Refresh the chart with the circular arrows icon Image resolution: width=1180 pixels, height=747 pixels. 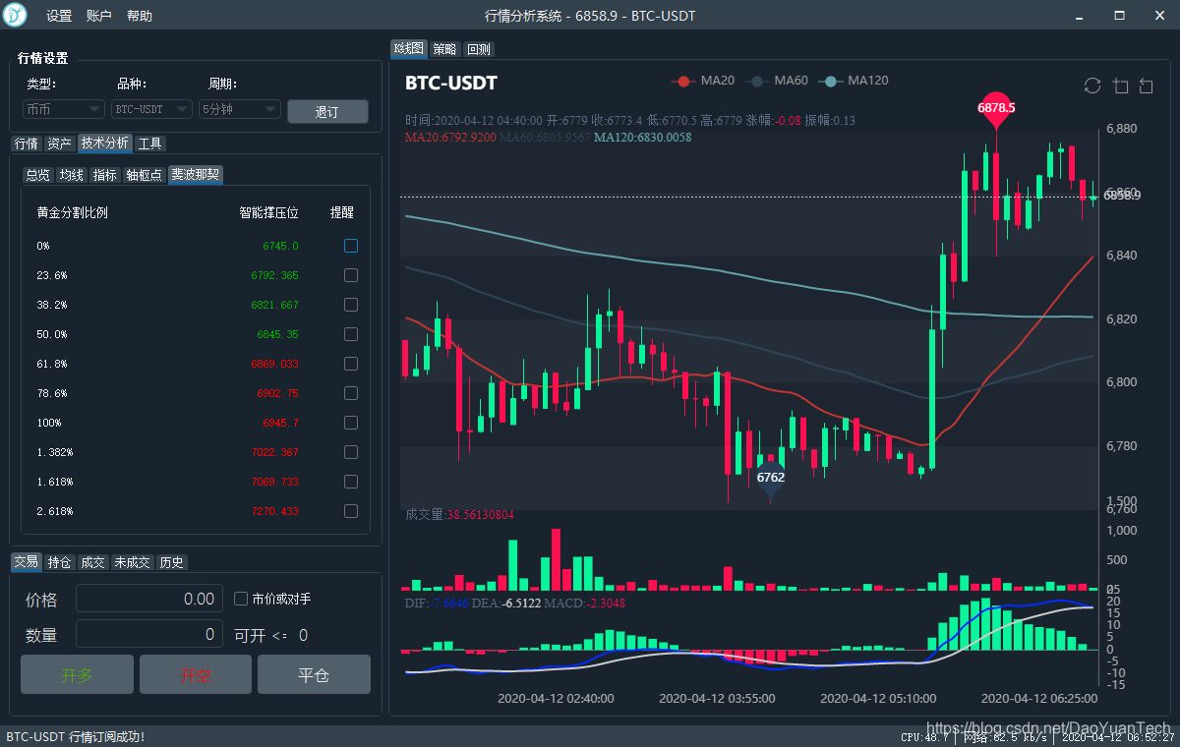coord(1092,86)
